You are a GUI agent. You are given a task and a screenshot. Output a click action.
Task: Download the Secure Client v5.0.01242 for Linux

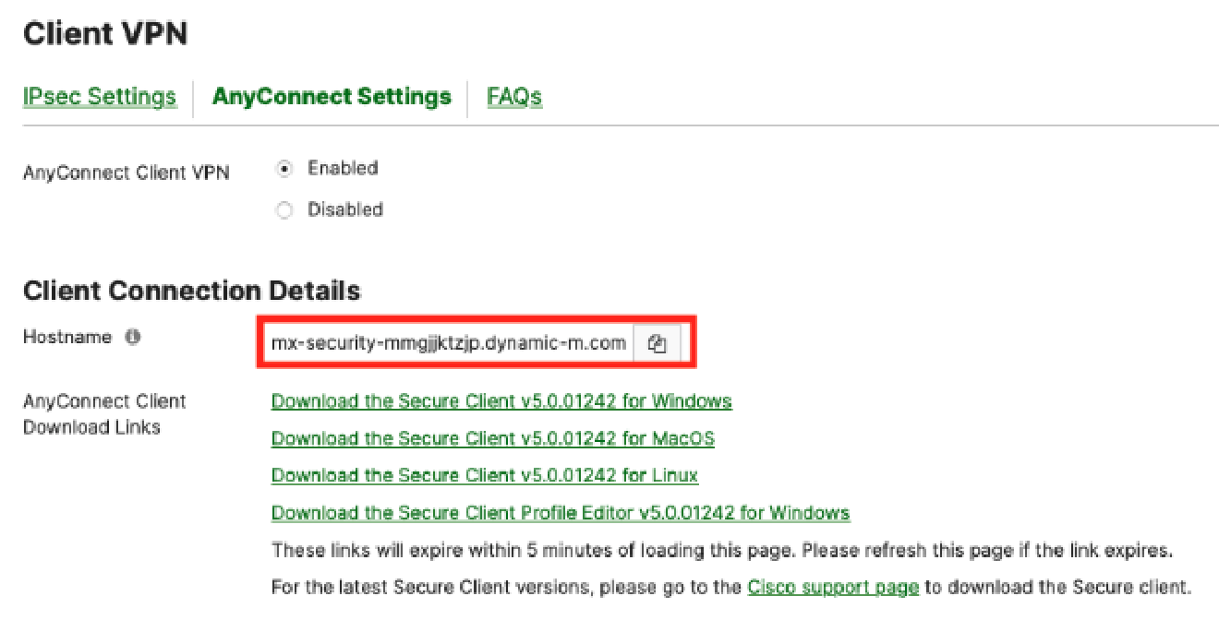485,474
